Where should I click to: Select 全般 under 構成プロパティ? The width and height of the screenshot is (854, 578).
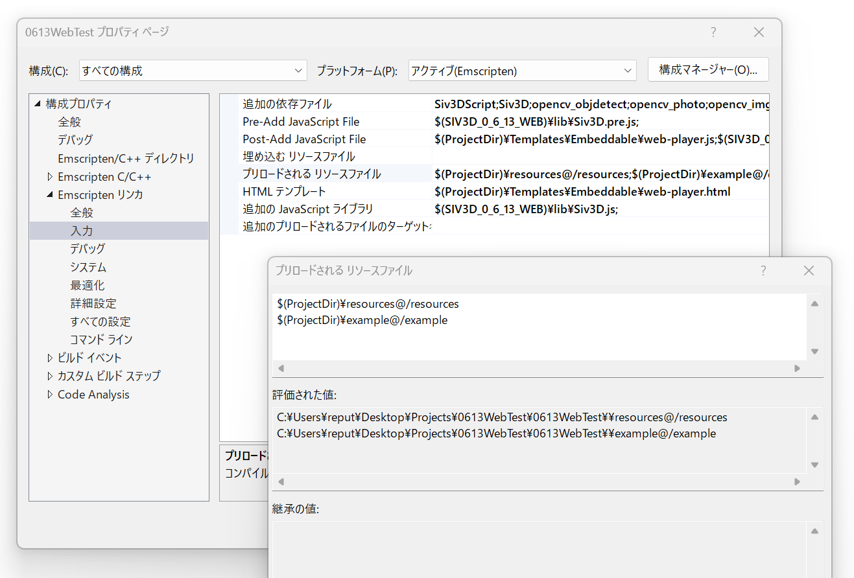(69, 122)
